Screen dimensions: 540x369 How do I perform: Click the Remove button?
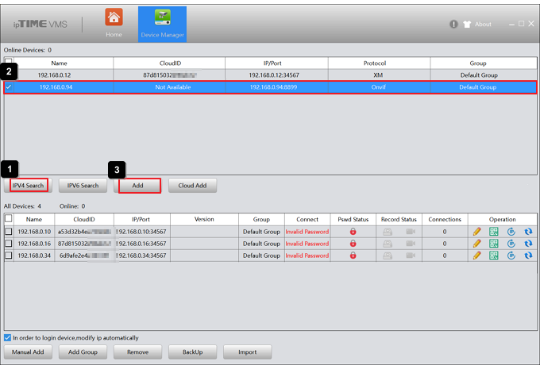pos(137,352)
